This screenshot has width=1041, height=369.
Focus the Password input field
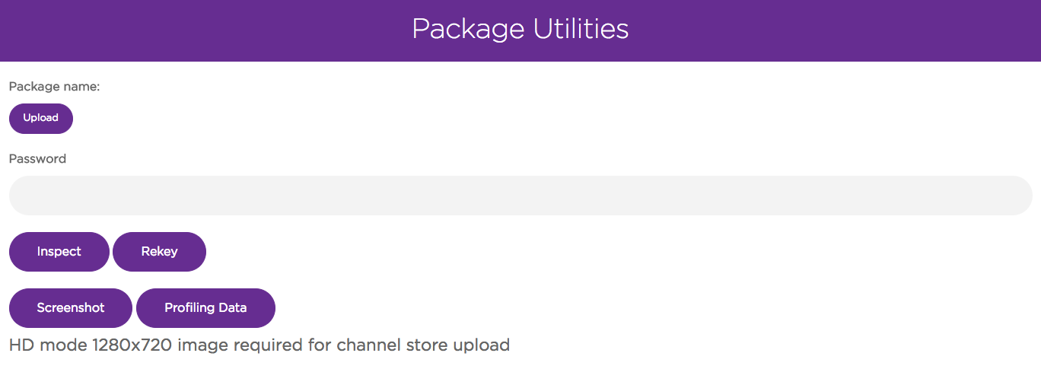520,196
